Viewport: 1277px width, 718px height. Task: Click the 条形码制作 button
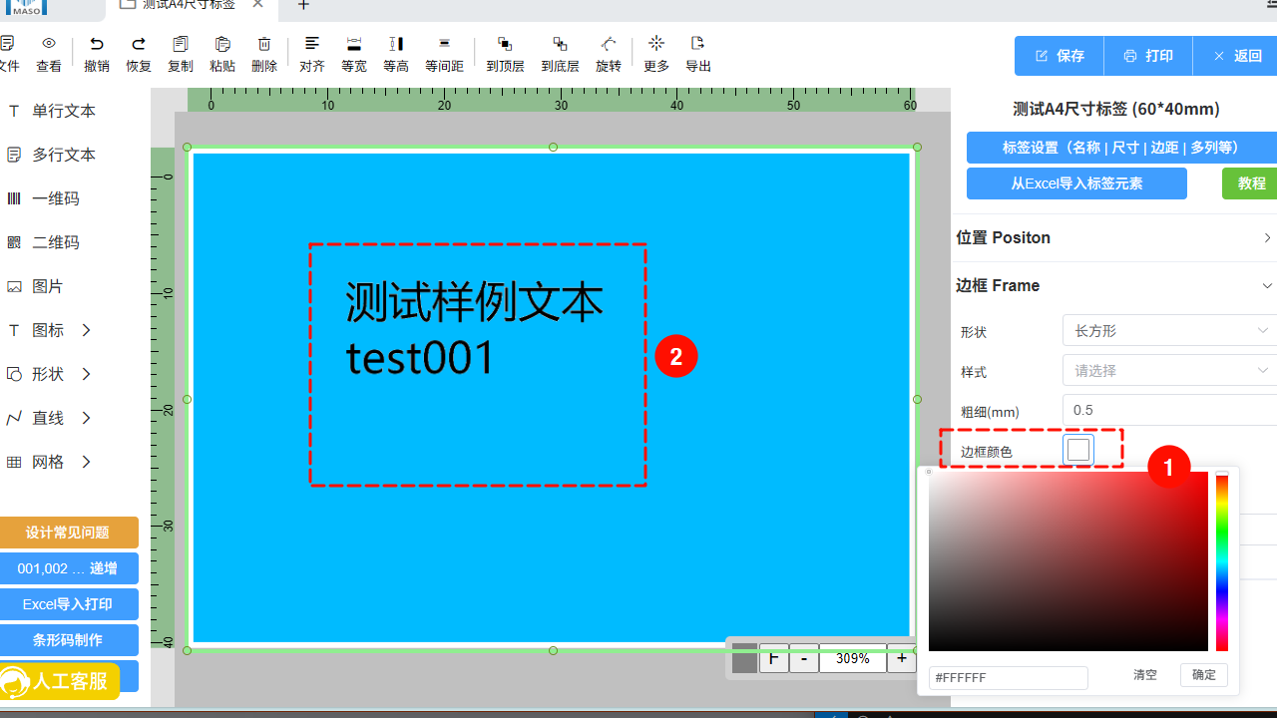(x=68, y=640)
